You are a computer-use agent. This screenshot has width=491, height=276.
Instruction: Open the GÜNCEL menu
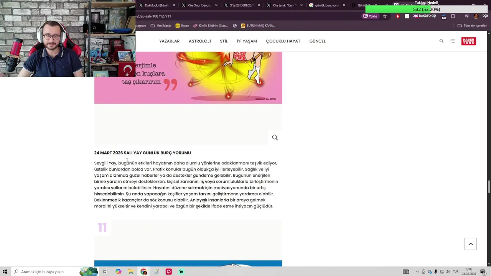(x=317, y=41)
